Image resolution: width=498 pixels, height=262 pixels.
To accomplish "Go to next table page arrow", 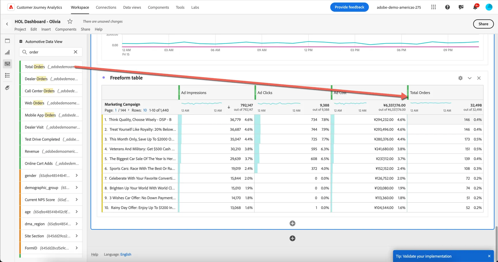I will click(x=129, y=110).
